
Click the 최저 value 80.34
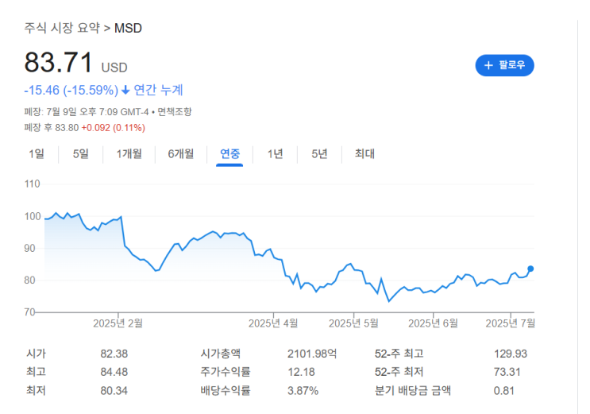[114, 391]
